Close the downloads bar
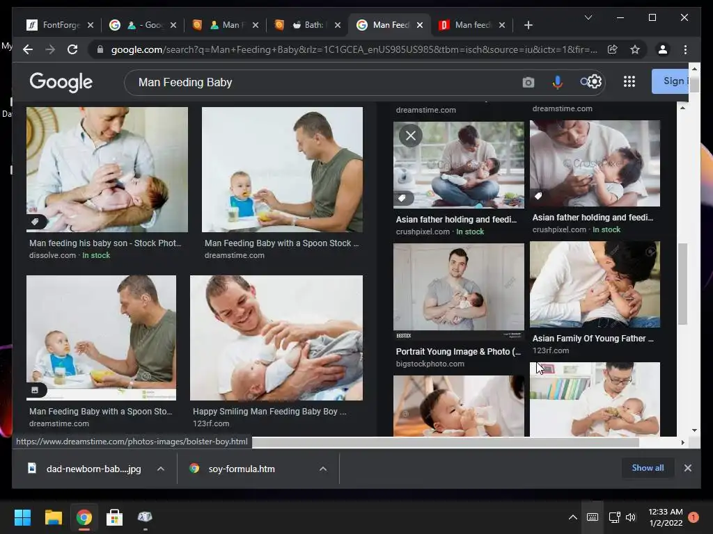Image resolution: width=713 pixels, height=534 pixels. [687, 468]
